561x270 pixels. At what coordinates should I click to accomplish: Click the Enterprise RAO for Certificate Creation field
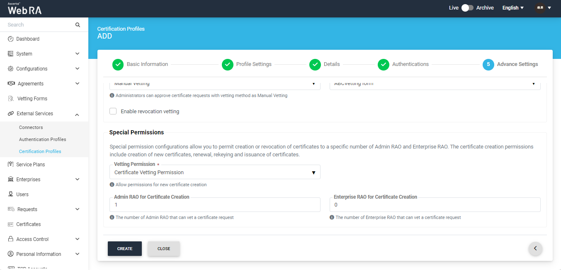pos(435,205)
